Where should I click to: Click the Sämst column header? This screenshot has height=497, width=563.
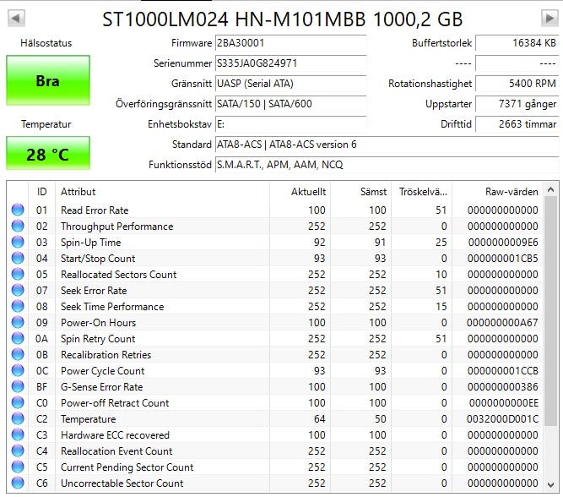coord(363,192)
